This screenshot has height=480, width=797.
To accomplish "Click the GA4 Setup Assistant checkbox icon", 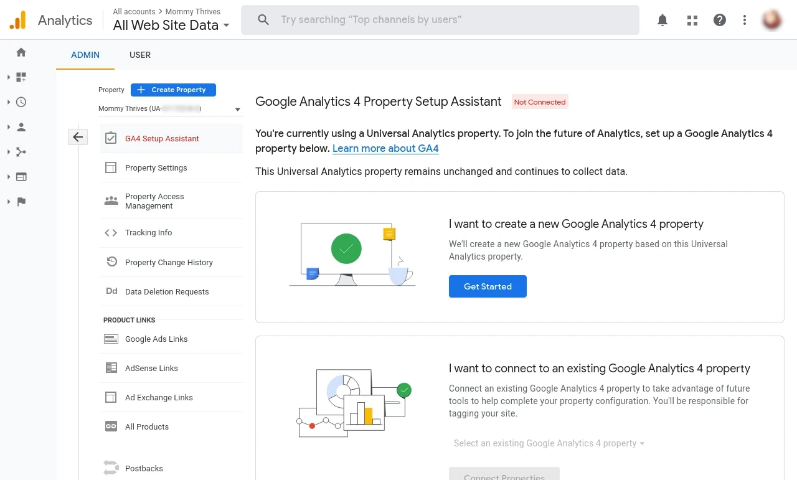I will [111, 138].
